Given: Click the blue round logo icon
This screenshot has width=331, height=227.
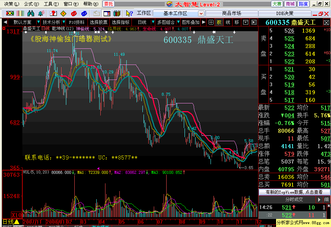Looking at the screenshot, I should point(84,14).
